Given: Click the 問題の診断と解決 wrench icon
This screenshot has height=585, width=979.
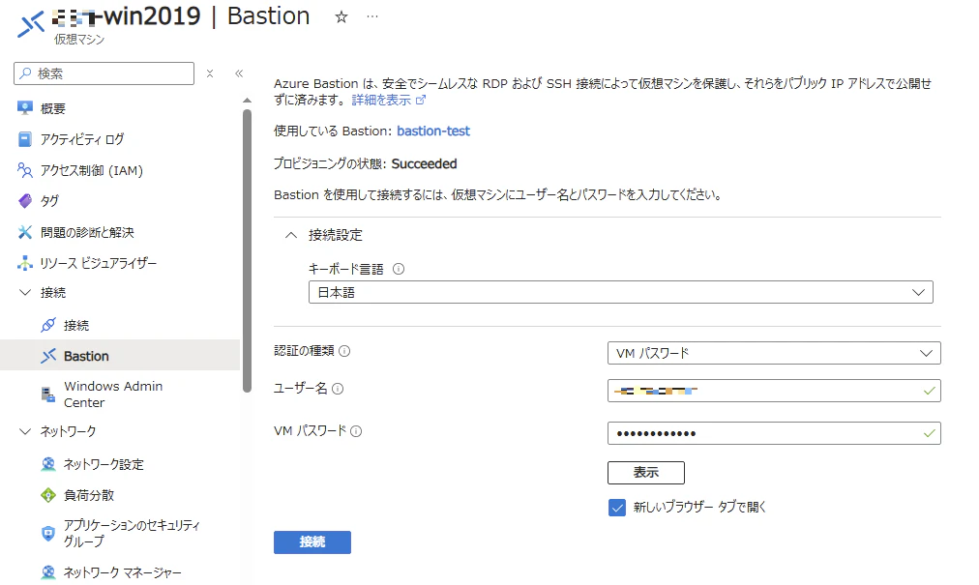Looking at the screenshot, I should tap(25, 232).
